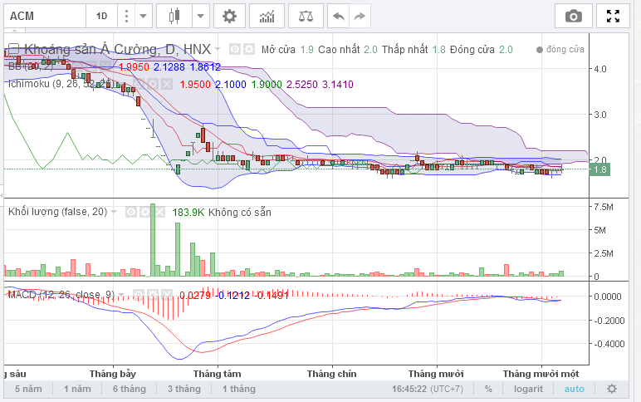Open Ichimoku indicator settings gear
The width and height of the screenshot is (641, 402).
[153, 84]
